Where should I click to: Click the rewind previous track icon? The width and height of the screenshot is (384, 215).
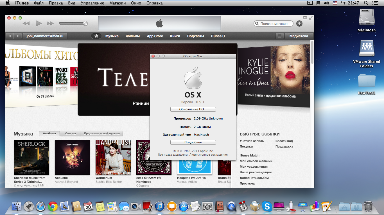(x=26, y=24)
